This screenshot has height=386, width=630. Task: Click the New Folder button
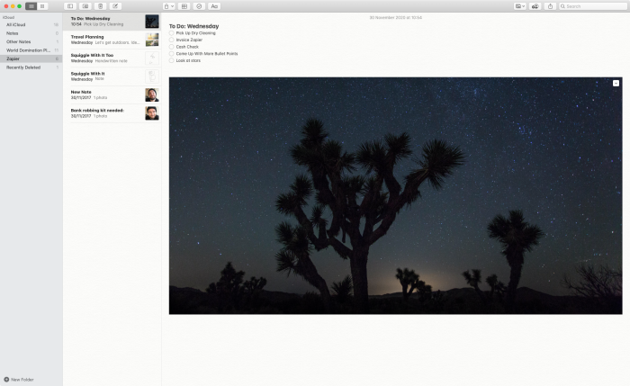[19, 380]
